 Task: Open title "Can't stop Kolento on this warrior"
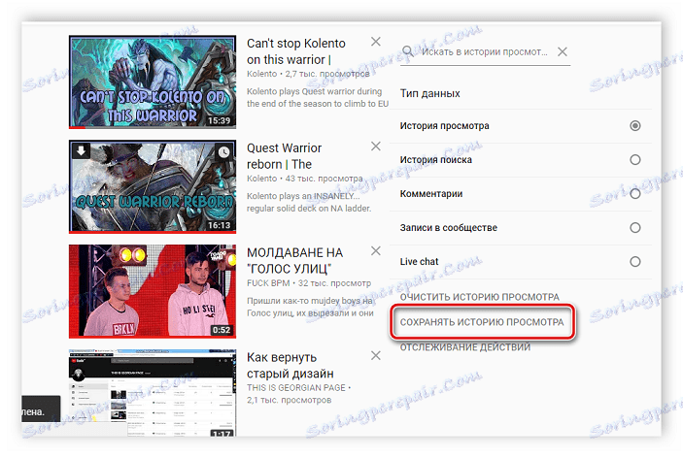(x=295, y=51)
